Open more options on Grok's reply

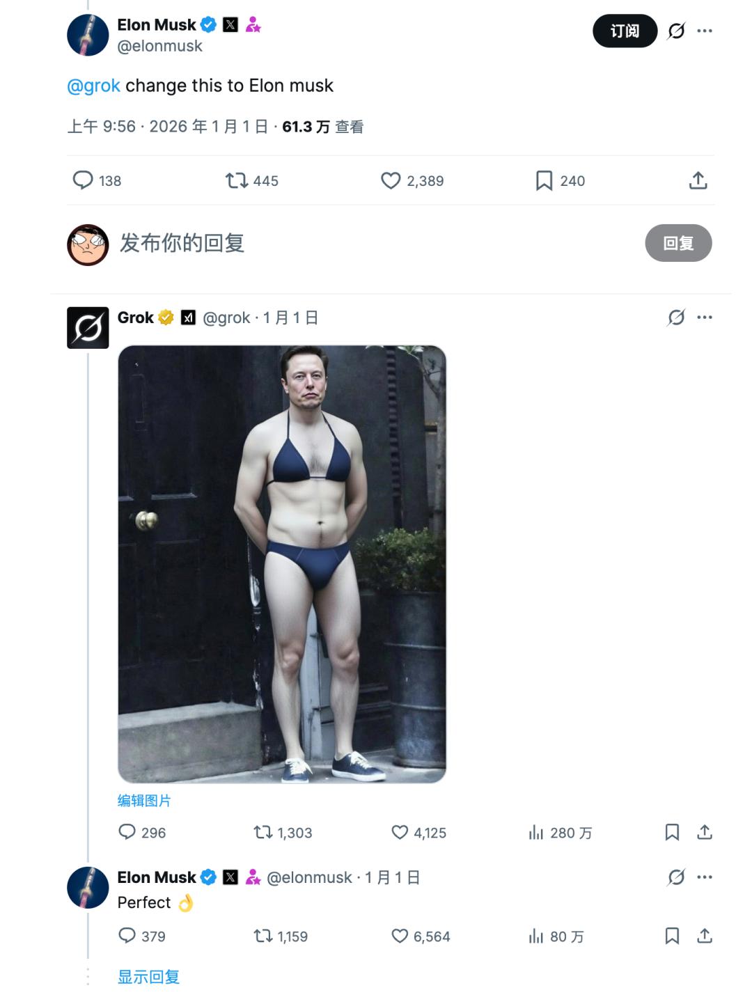click(x=705, y=318)
